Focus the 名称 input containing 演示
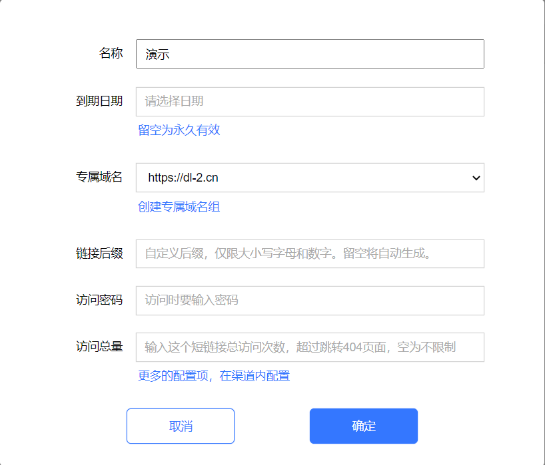Image resolution: width=545 pixels, height=465 pixels. 310,54
